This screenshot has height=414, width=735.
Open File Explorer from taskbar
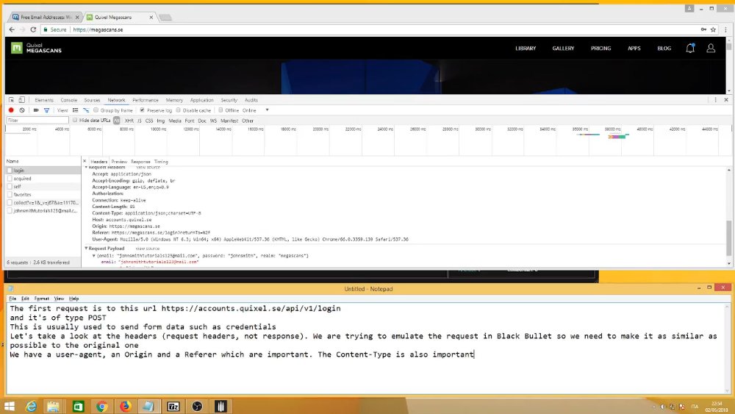tap(53, 406)
